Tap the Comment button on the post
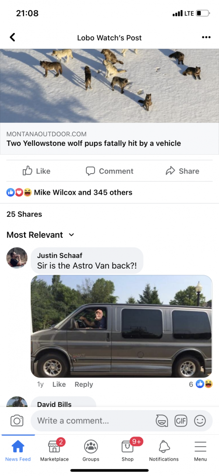Viewport: 219px width, 476px height. click(109, 171)
